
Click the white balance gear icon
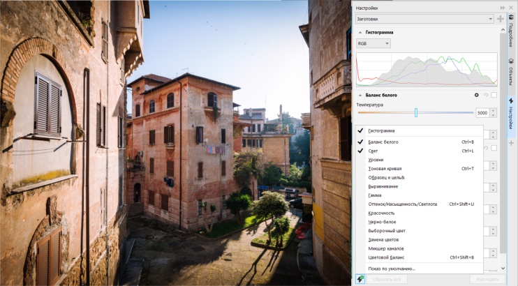click(x=477, y=95)
